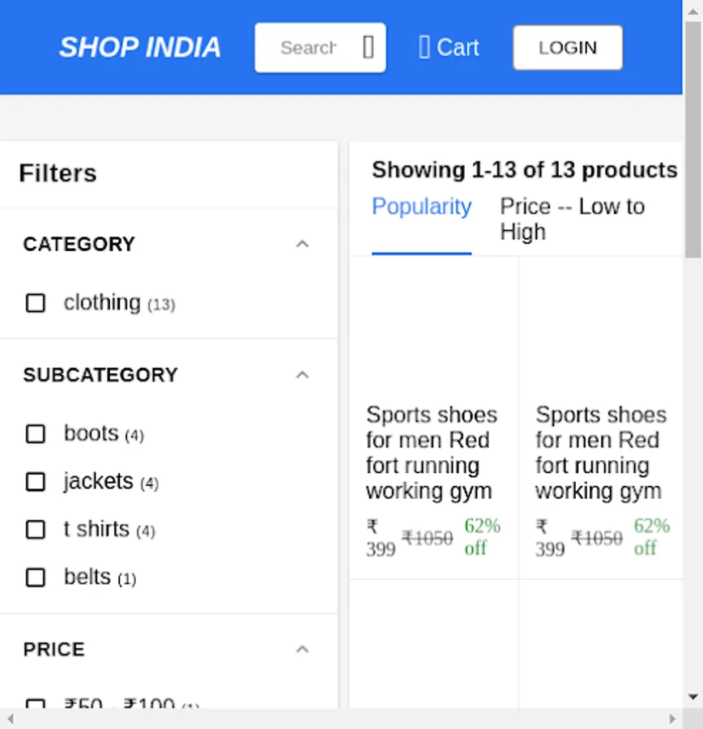
Task: Click the LOGIN button
Action: [x=567, y=47]
